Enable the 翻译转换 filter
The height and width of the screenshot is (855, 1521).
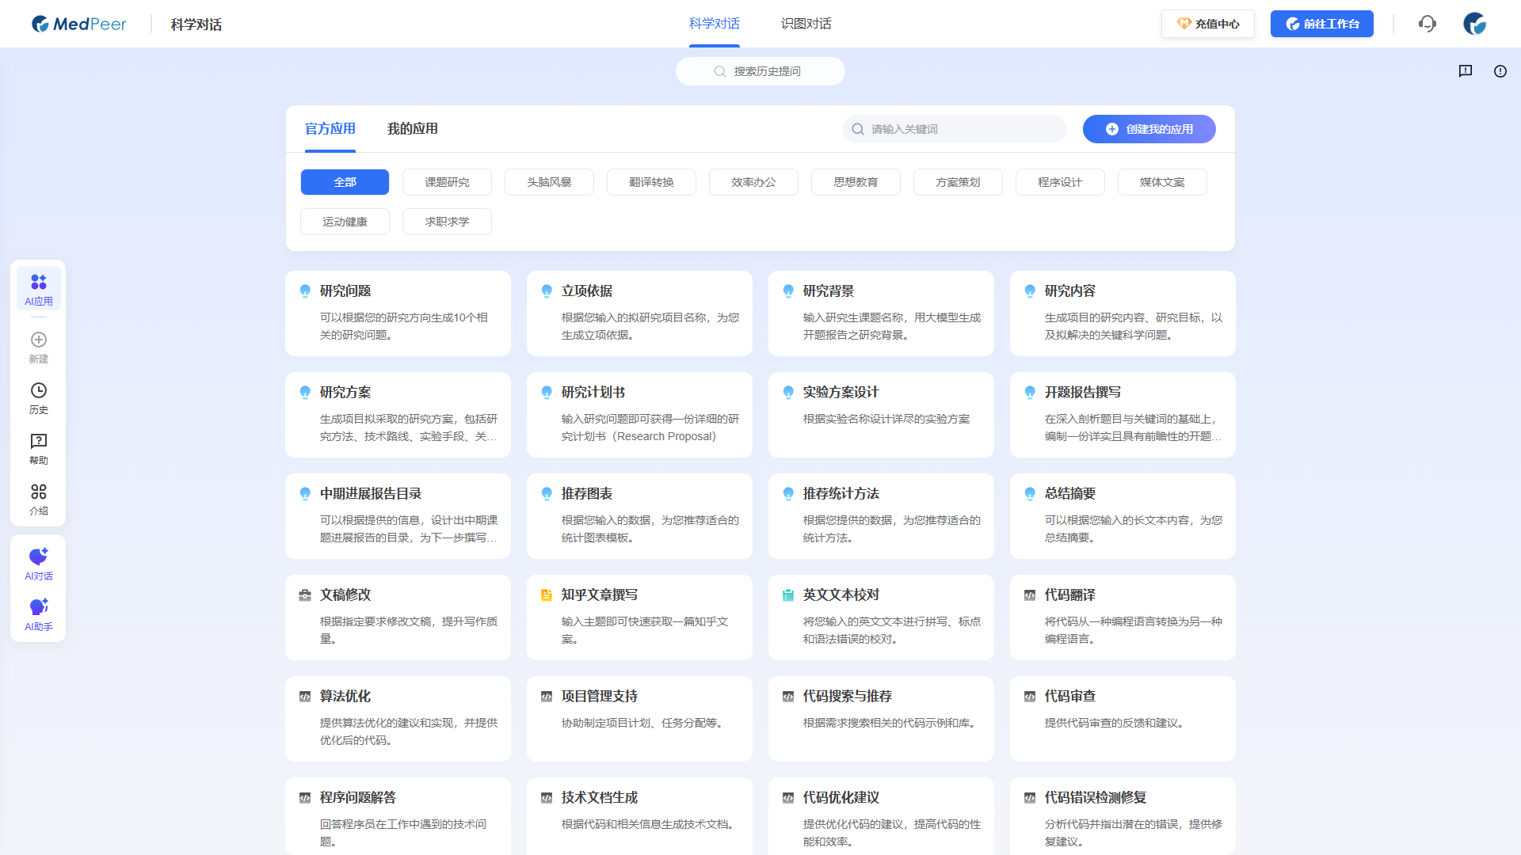pos(651,182)
